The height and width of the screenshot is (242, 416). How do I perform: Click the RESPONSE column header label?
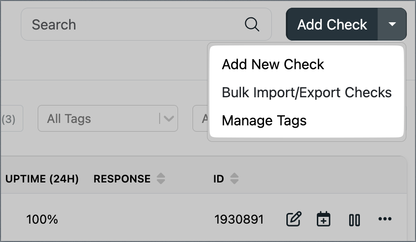pyautogui.click(x=122, y=179)
